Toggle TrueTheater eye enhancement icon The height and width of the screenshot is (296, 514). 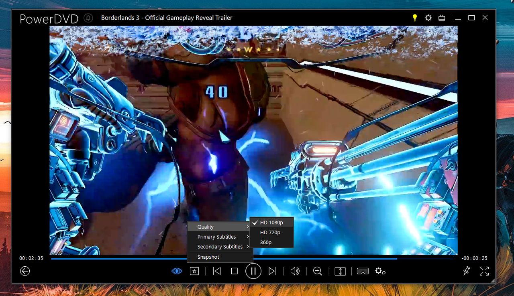(177, 271)
